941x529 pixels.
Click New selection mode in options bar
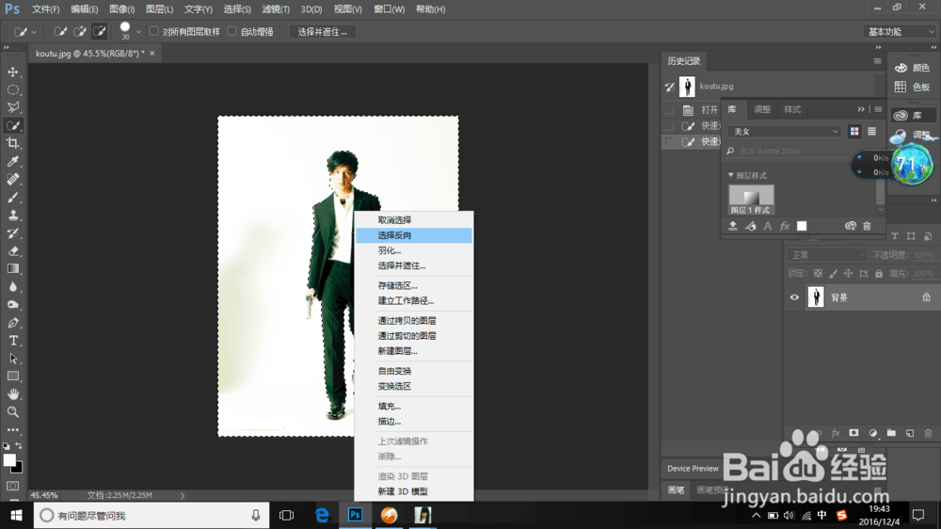[60, 31]
